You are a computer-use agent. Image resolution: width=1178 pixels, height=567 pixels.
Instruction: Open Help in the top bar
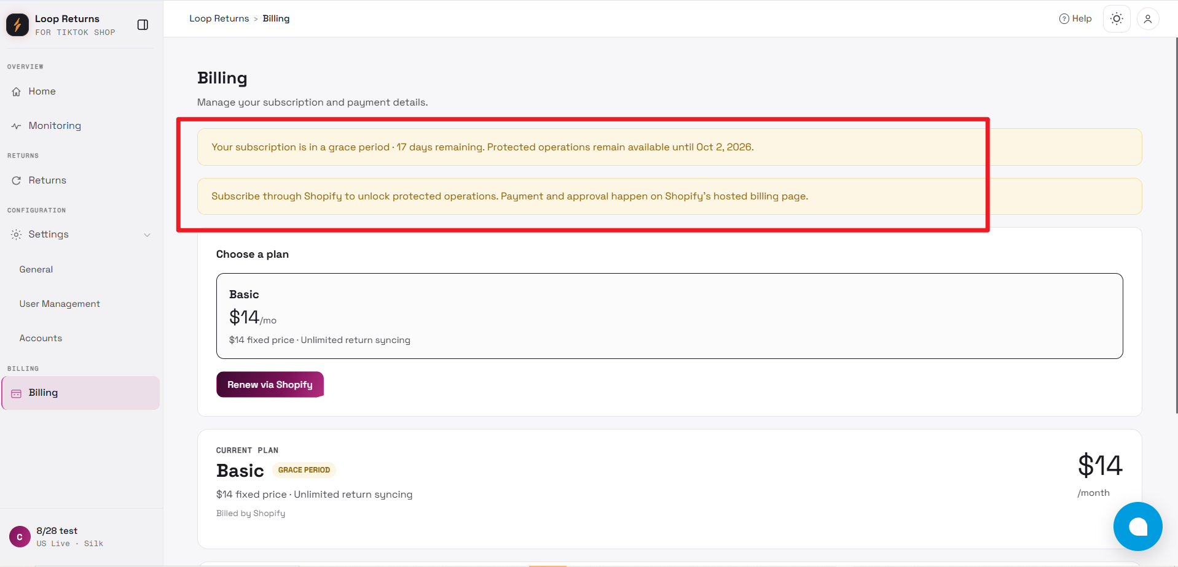tap(1075, 18)
